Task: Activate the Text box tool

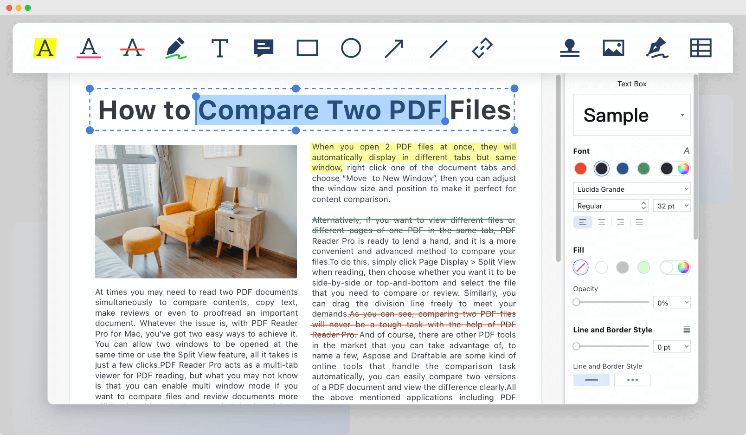Action: pyautogui.click(x=219, y=48)
